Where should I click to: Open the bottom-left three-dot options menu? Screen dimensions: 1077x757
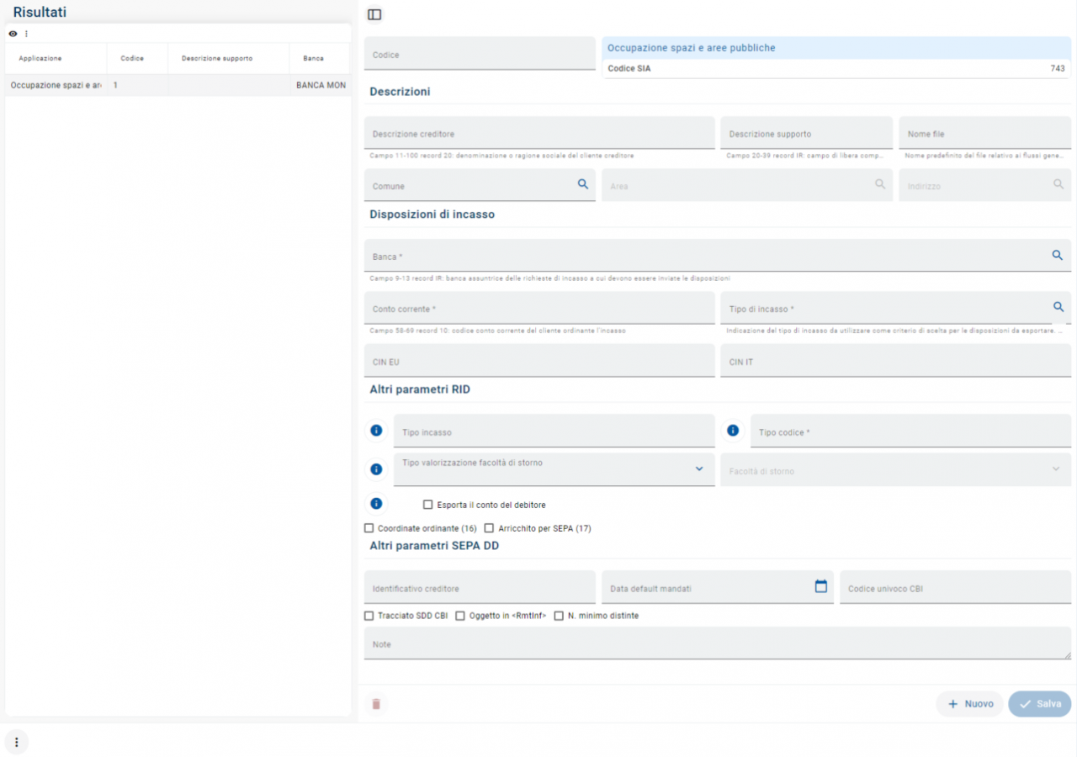(16, 742)
